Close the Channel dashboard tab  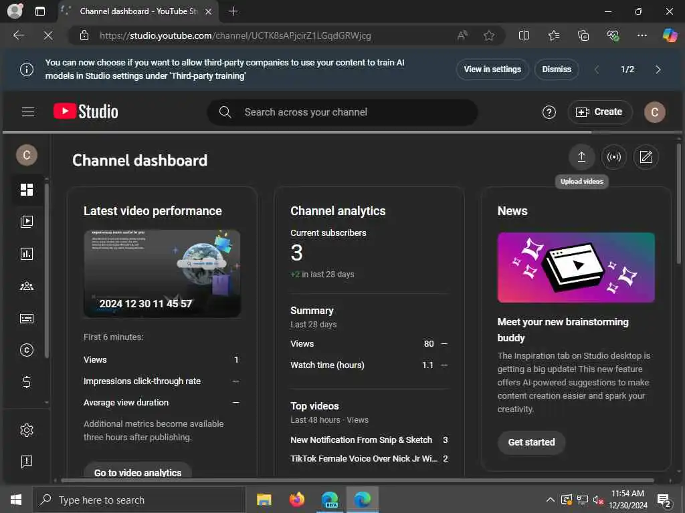[209, 12]
